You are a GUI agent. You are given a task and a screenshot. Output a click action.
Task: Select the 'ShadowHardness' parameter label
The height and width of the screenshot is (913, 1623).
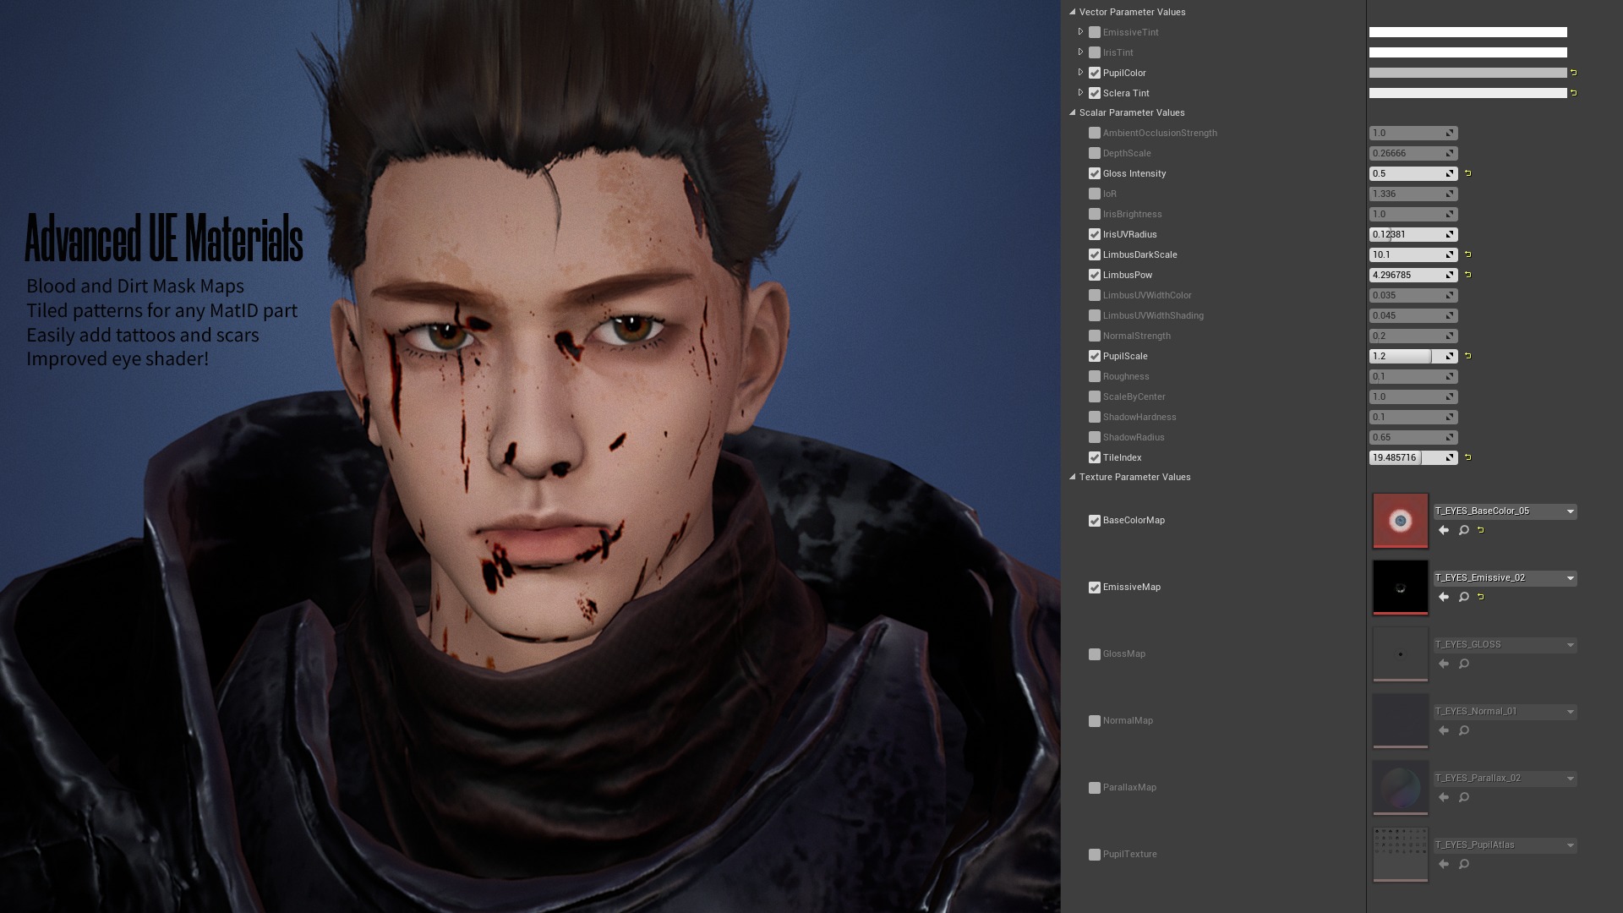click(x=1139, y=417)
